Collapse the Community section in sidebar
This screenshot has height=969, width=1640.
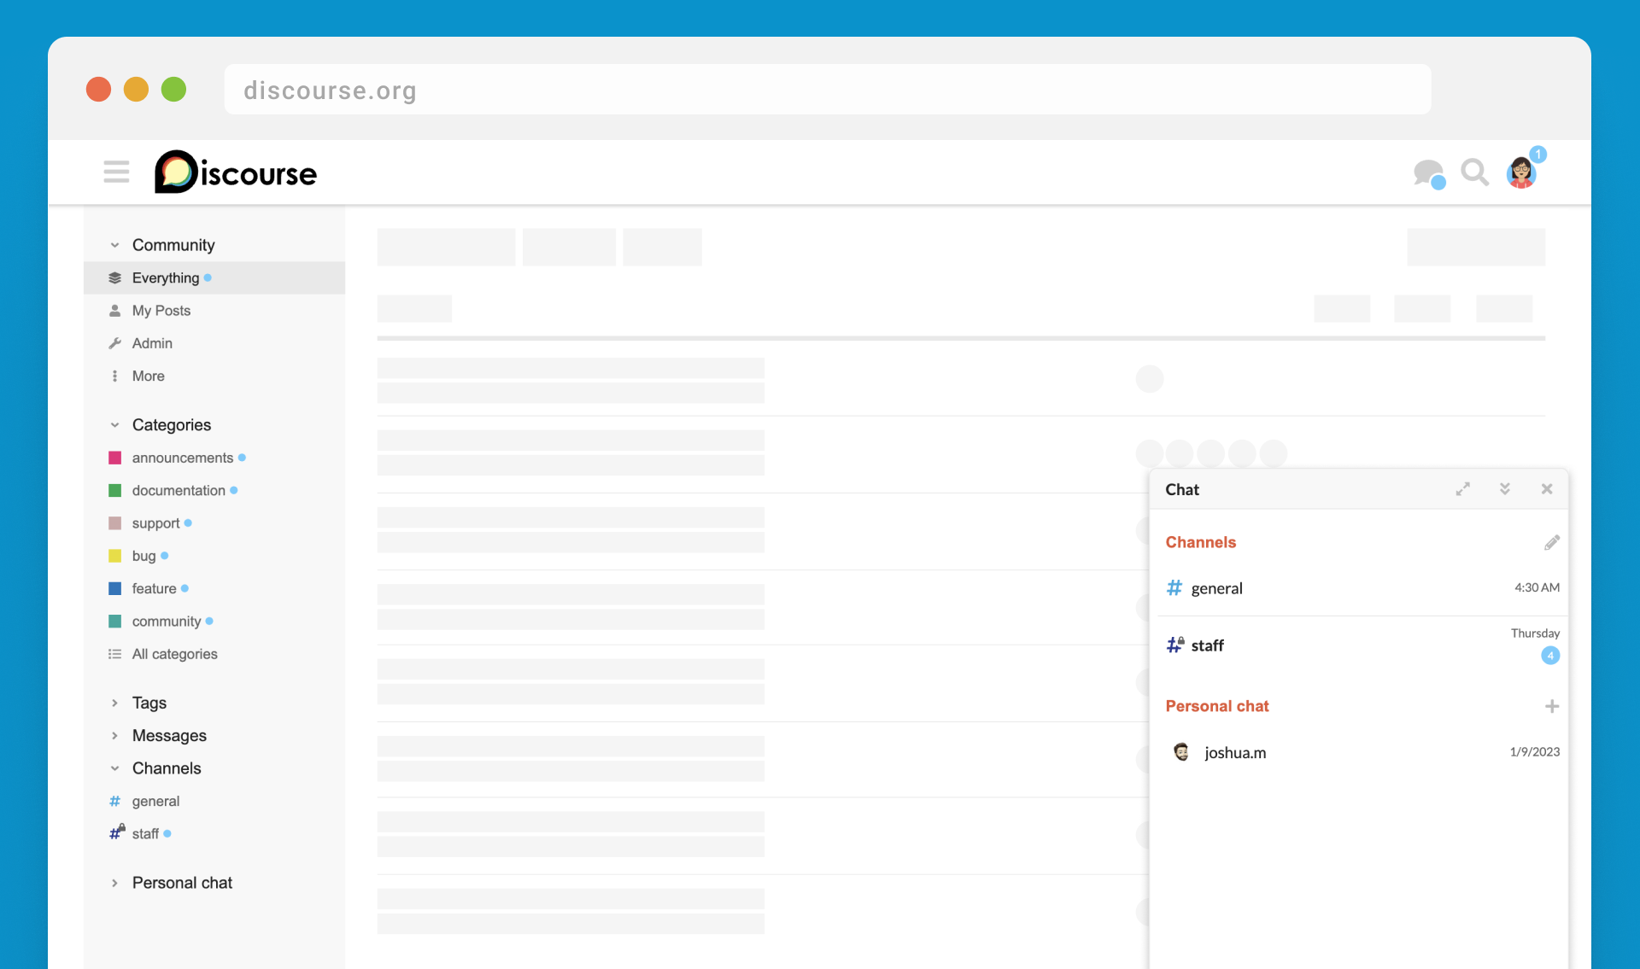[114, 244]
